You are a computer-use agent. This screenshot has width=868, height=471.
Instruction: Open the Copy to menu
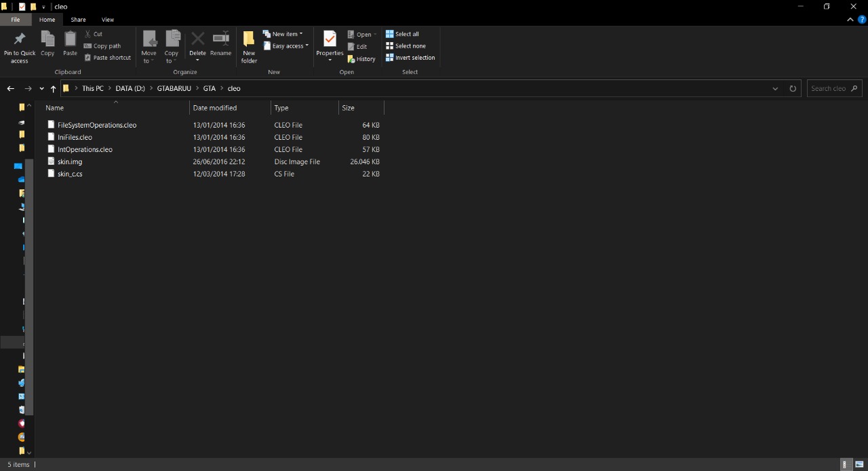click(x=172, y=47)
